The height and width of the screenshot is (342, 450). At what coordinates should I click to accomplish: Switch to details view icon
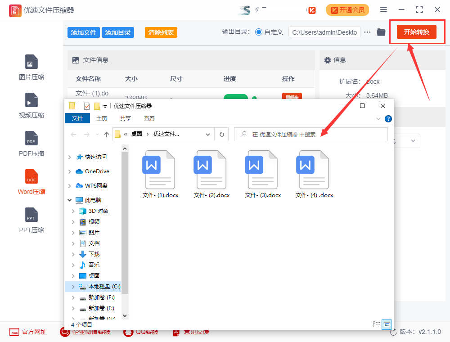(377, 324)
